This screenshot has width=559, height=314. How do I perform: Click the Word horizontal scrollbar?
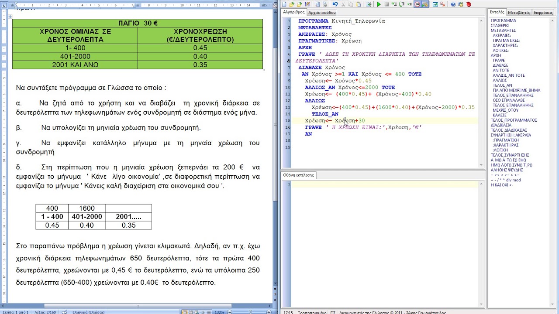[138, 307]
